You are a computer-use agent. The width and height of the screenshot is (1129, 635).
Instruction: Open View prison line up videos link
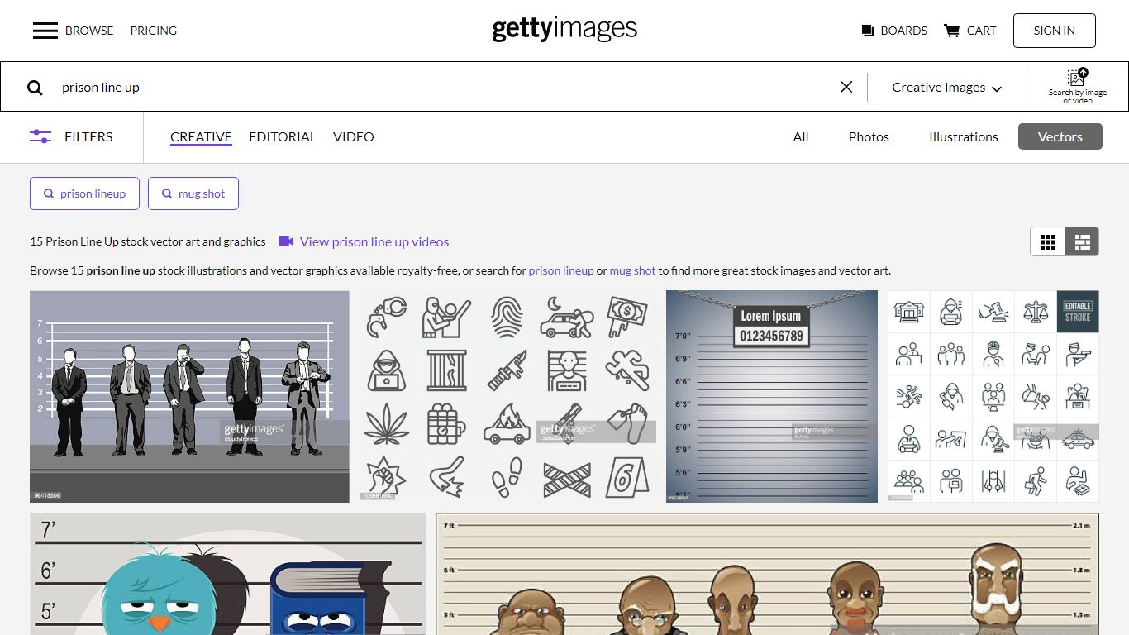(374, 241)
